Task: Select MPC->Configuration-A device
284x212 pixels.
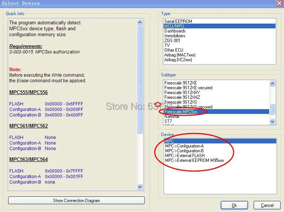Action: click(220, 146)
